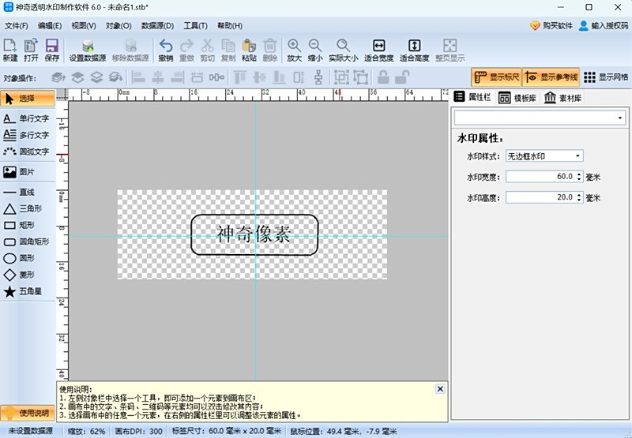This screenshot has width=632, height=438.
Task: Click the 水印宽度 input field
Action: point(541,177)
